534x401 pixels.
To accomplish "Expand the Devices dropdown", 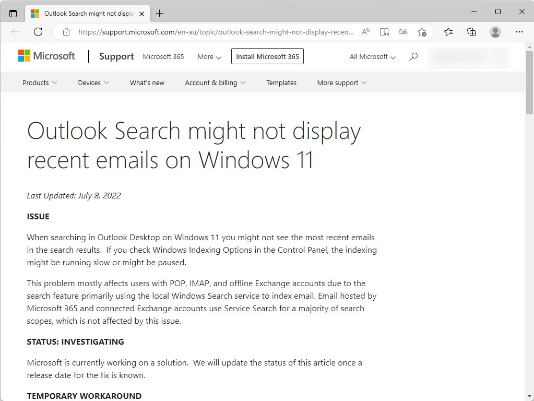I will (93, 82).
